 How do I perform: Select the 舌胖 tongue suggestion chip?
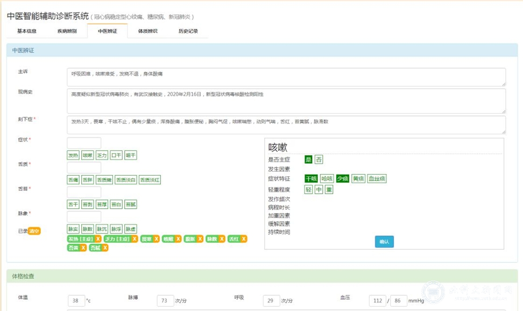click(x=87, y=180)
